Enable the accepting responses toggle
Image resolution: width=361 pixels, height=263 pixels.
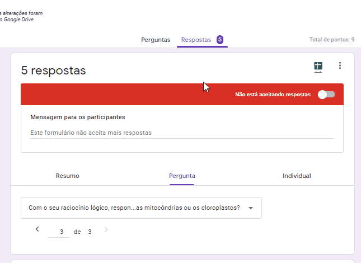coord(326,95)
